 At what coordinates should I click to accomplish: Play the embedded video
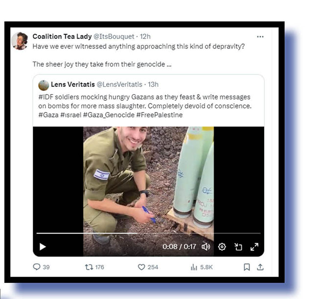(43, 247)
